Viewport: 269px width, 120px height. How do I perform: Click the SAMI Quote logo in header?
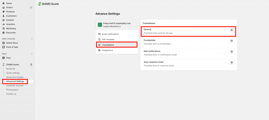point(40,4)
